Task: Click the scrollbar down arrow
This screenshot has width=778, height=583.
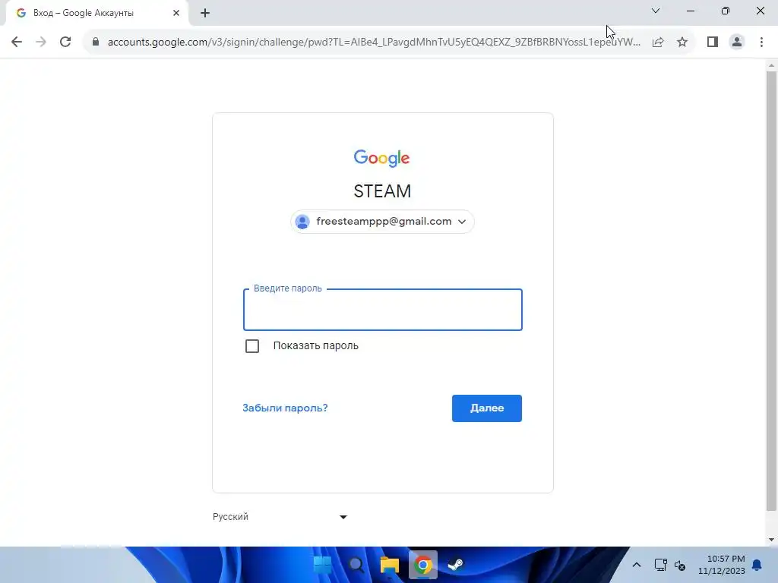Action: pos(772,540)
